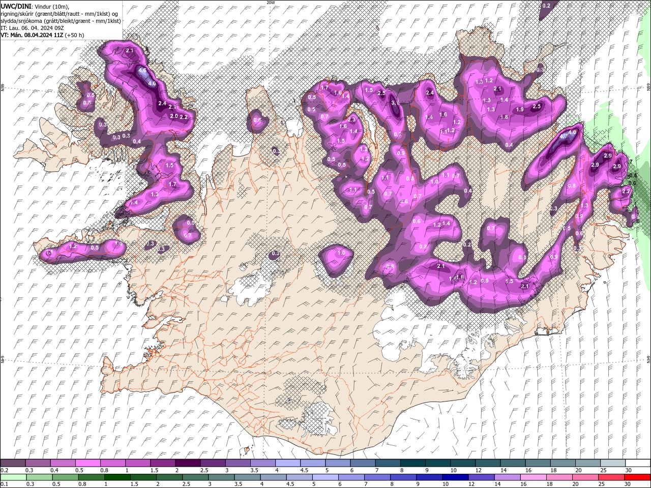Click the 'slydda/snjókoma' legend description line
Image resolution: width=651 pixels, height=488 pixels.
tap(61, 20)
